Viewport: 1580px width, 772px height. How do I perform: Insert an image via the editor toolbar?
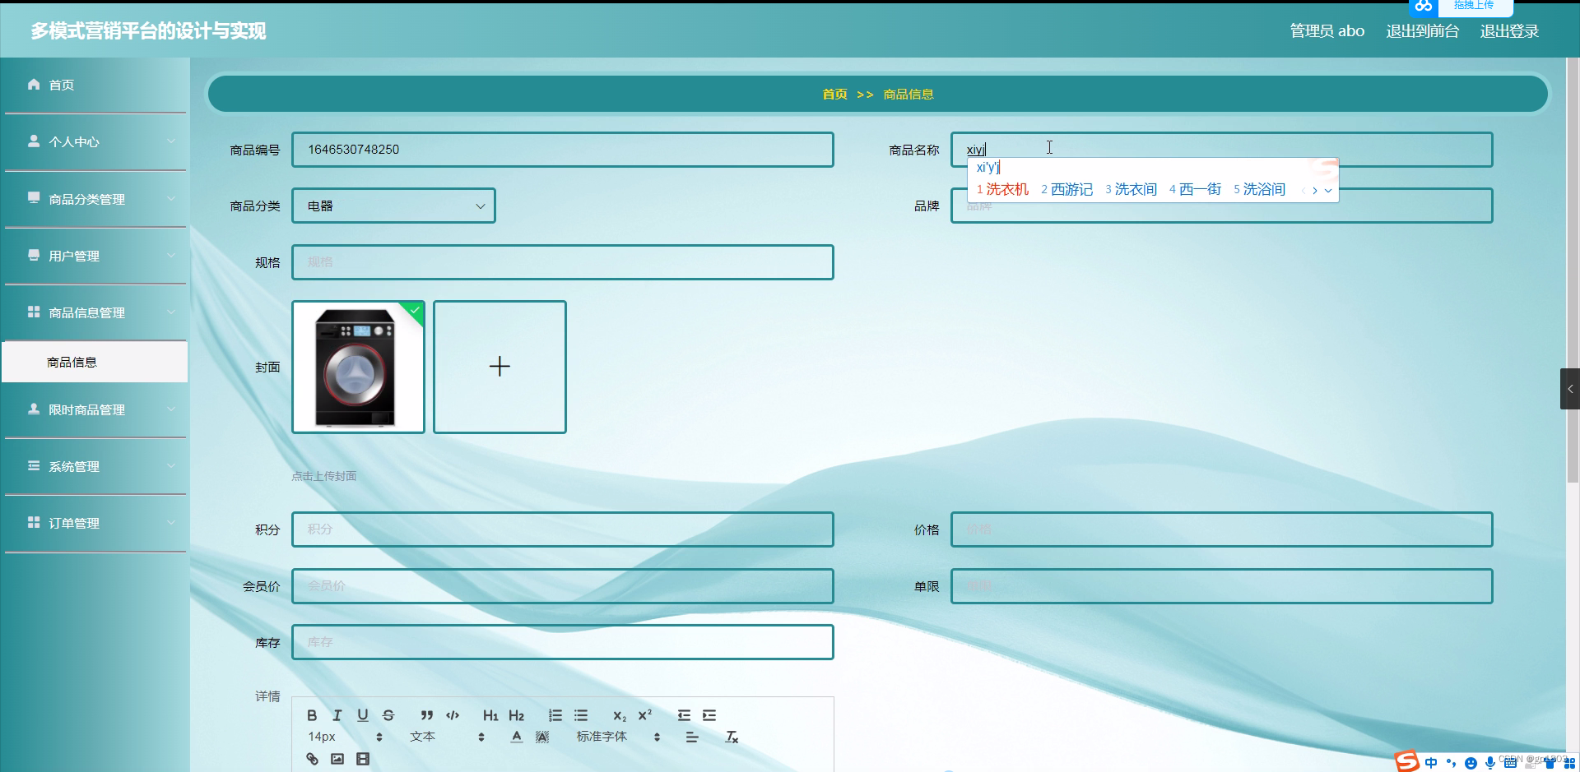pyautogui.click(x=337, y=759)
